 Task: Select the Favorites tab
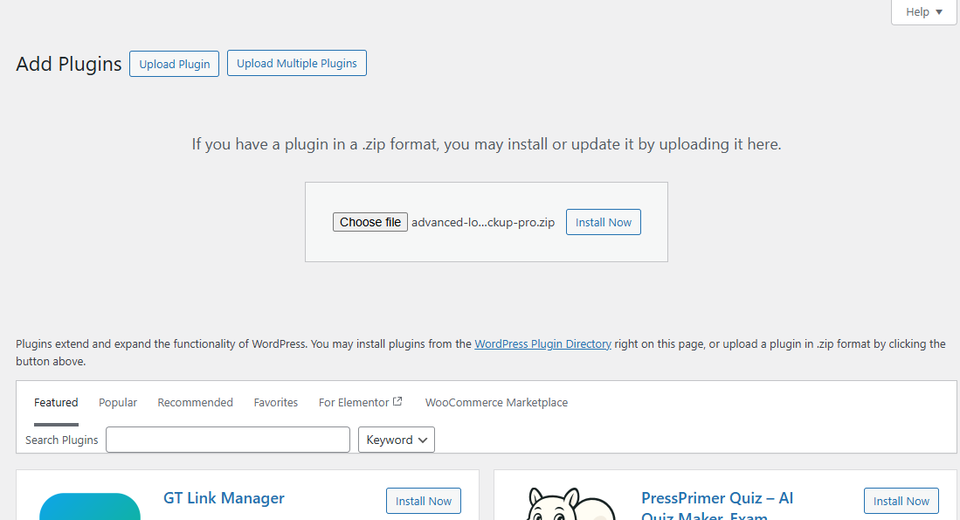tap(276, 403)
